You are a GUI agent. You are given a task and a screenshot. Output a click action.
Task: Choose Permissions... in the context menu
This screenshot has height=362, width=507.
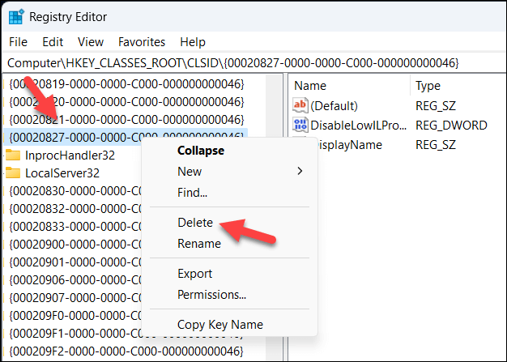click(211, 295)
